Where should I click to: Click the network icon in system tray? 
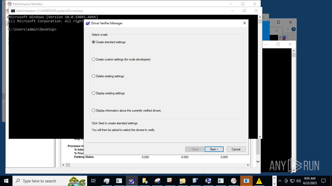(x=292, y=181)
